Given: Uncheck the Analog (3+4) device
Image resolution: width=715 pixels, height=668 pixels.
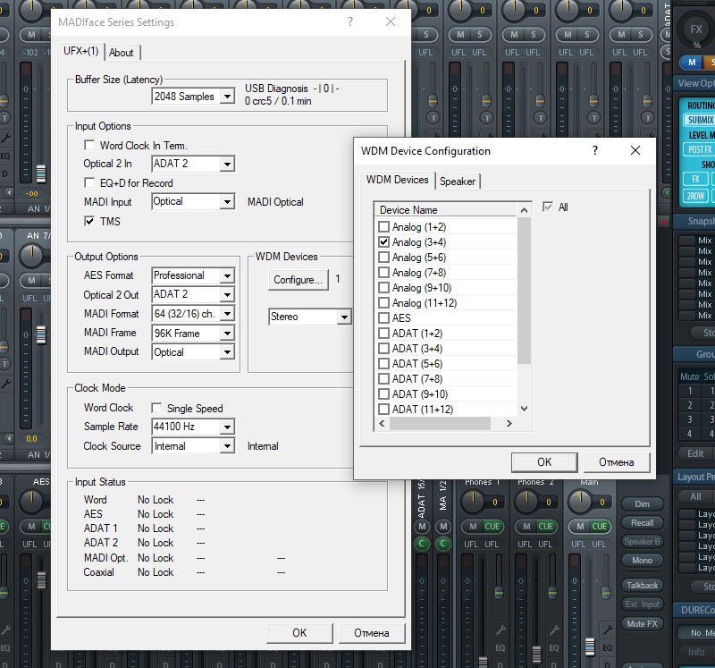Looking at the screenshot, I should pos(384,241).
